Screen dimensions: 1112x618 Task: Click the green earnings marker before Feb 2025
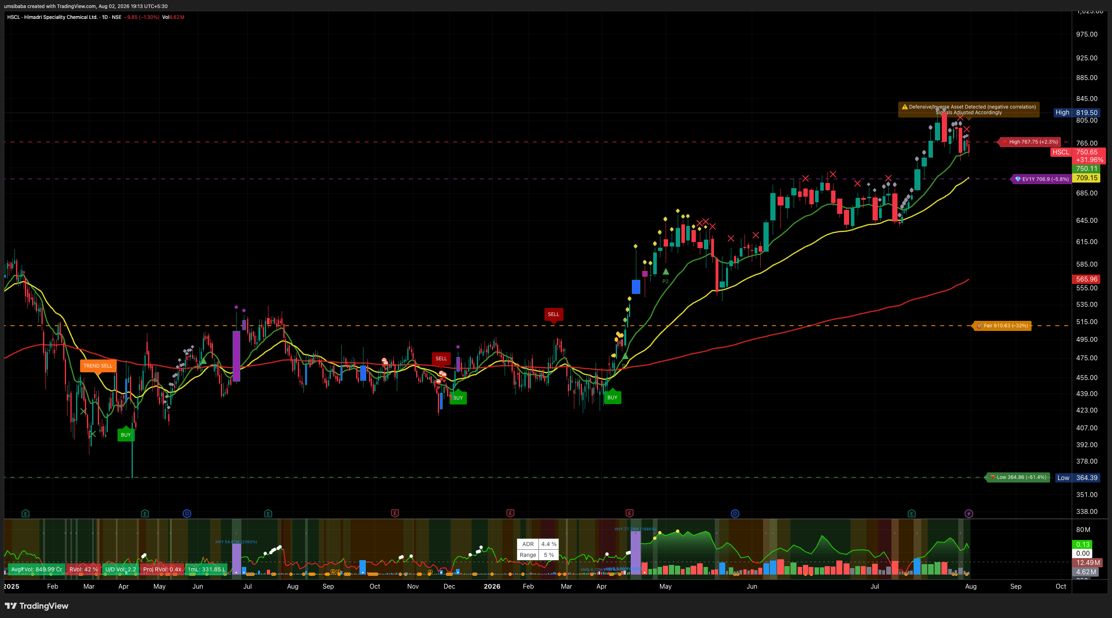(25, 513)
